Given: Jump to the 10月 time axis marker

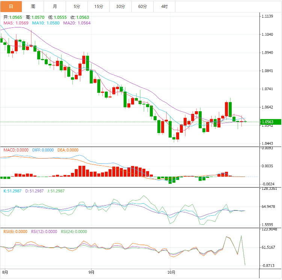Looking at the screenshot, I should [171, 271].
